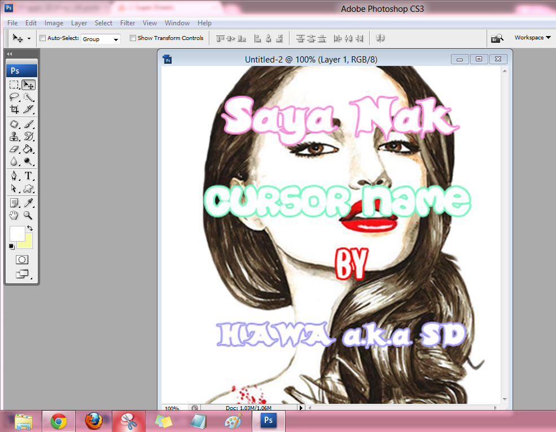The height and width of the screenshot is (432, 556).
Task: Open the Image menu
Action: point(54,23)
